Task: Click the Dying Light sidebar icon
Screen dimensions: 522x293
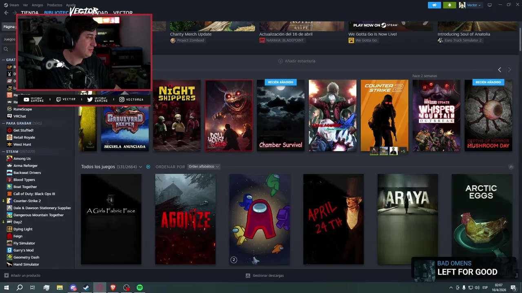Action: (x=9, y=229)
